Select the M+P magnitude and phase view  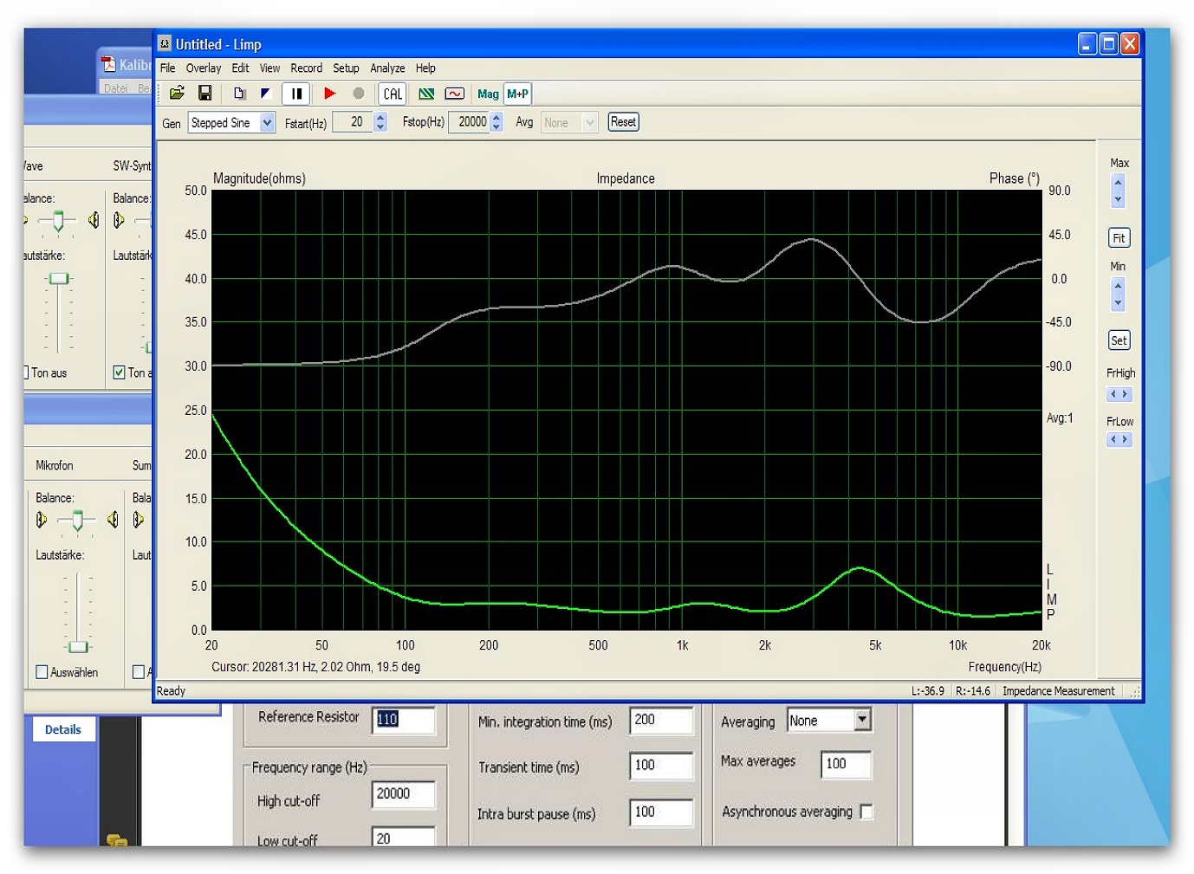517,94
